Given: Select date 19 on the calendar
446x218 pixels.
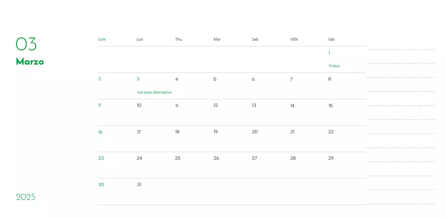Looking at the screenshot, I should tap(216, 132).
